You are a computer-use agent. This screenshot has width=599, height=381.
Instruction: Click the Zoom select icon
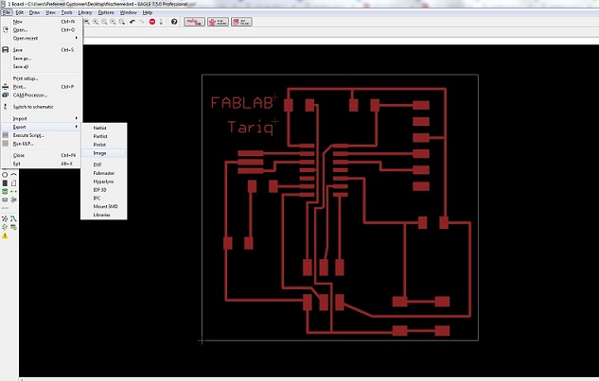coord(122,22)
